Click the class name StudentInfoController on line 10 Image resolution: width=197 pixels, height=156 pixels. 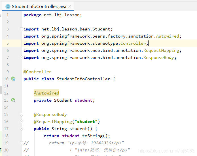tap(83, 79)
